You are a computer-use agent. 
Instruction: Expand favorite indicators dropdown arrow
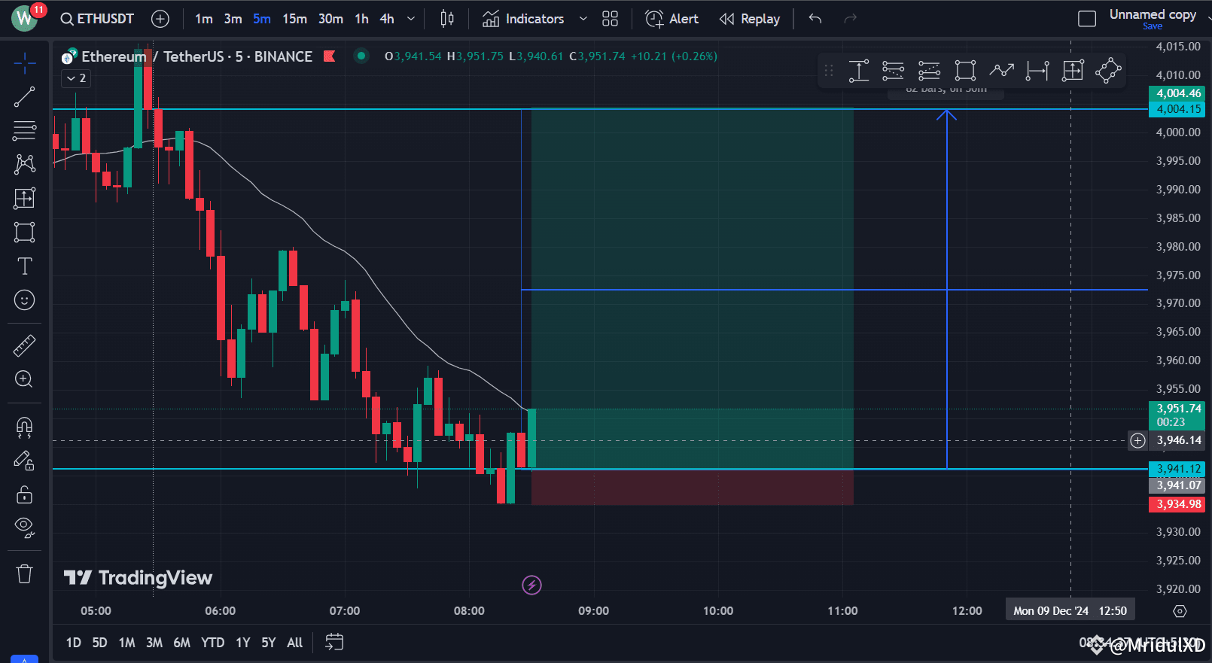pos(583,19)
